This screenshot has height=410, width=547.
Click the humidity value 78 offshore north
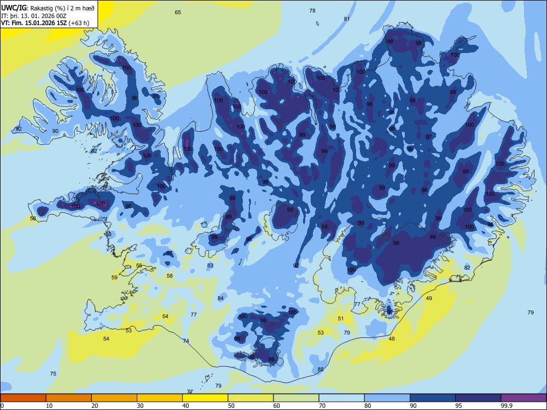312,11
